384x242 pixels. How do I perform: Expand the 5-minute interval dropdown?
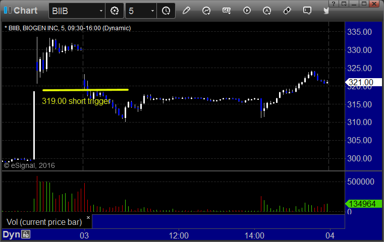click(x=152, y=11)
